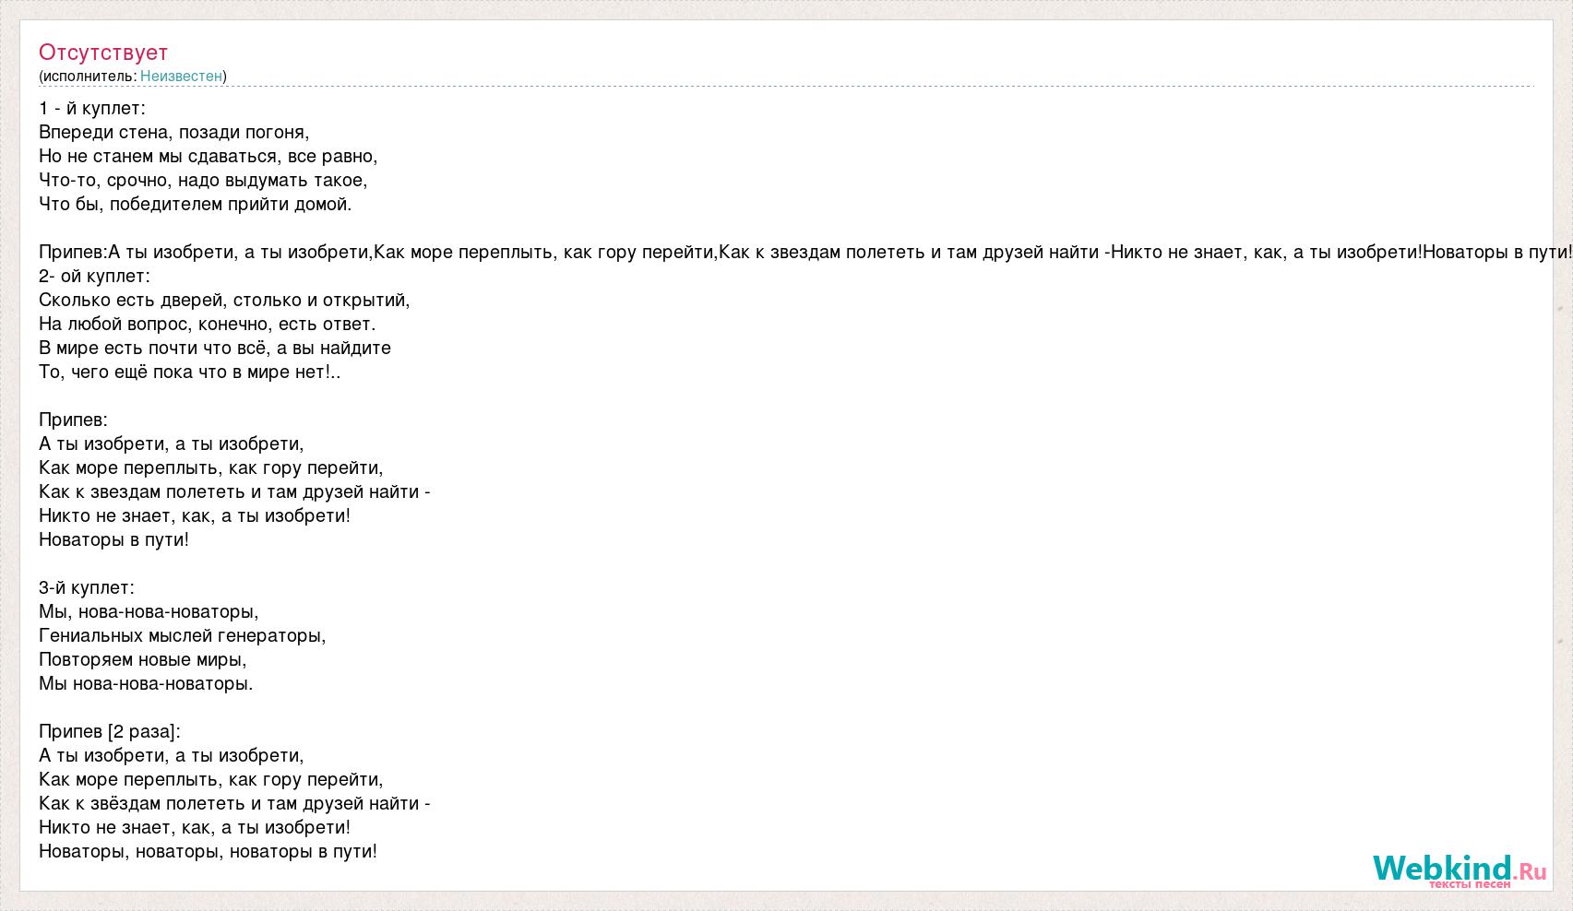Click the song title Отсутствует
Viewport: 1573px width, 911px height.
click(103, 52)
